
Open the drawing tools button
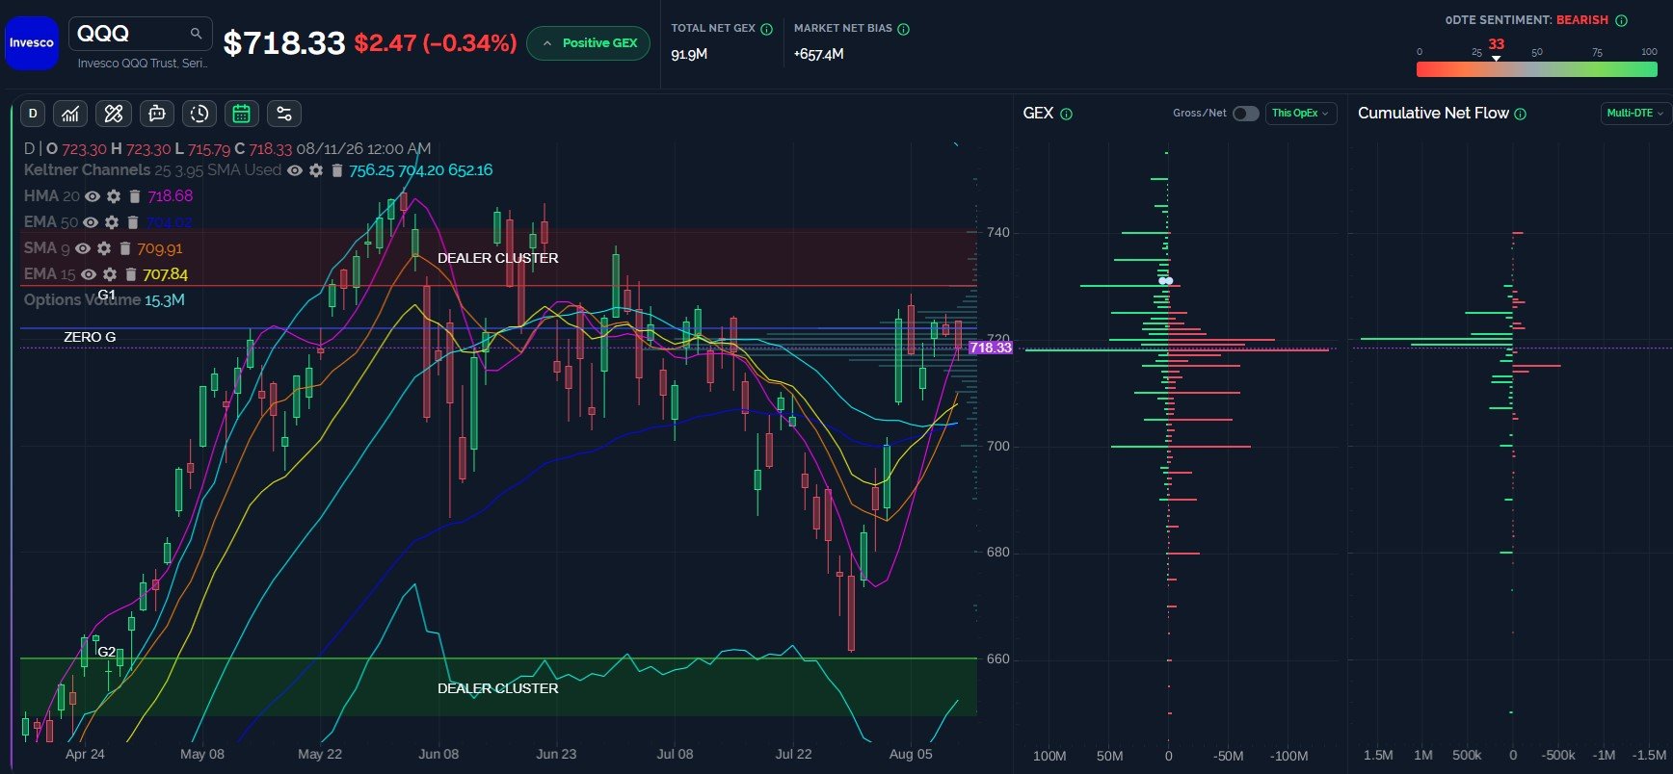pos(114,114)
